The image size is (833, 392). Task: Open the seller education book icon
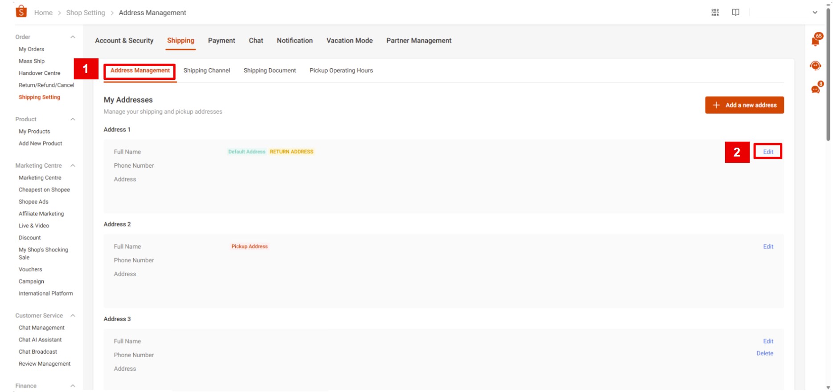pos(735,12)
